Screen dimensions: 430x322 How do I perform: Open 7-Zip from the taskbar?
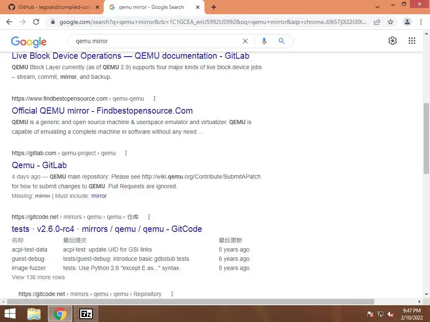86,314
